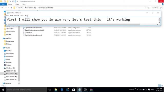Select This PC in navigation pane

tap(8, 48)
